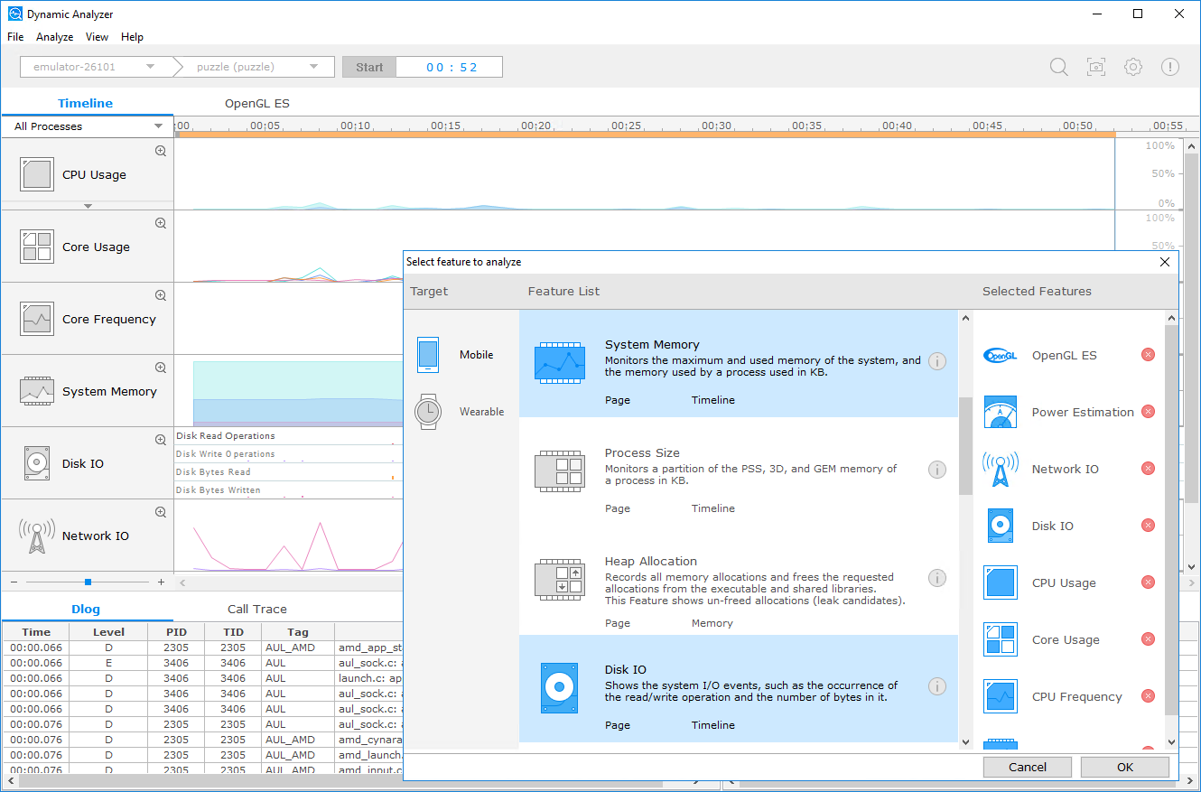Switch to the Call Trace tab
The image size is (1201, 792).
[x=257, y=608]
